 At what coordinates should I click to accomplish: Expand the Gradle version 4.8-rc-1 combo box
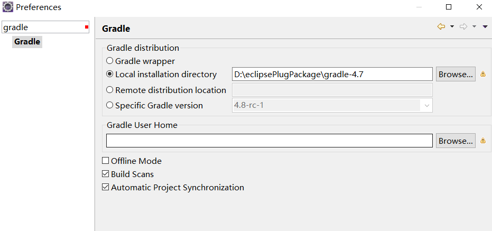click(426, 105)
